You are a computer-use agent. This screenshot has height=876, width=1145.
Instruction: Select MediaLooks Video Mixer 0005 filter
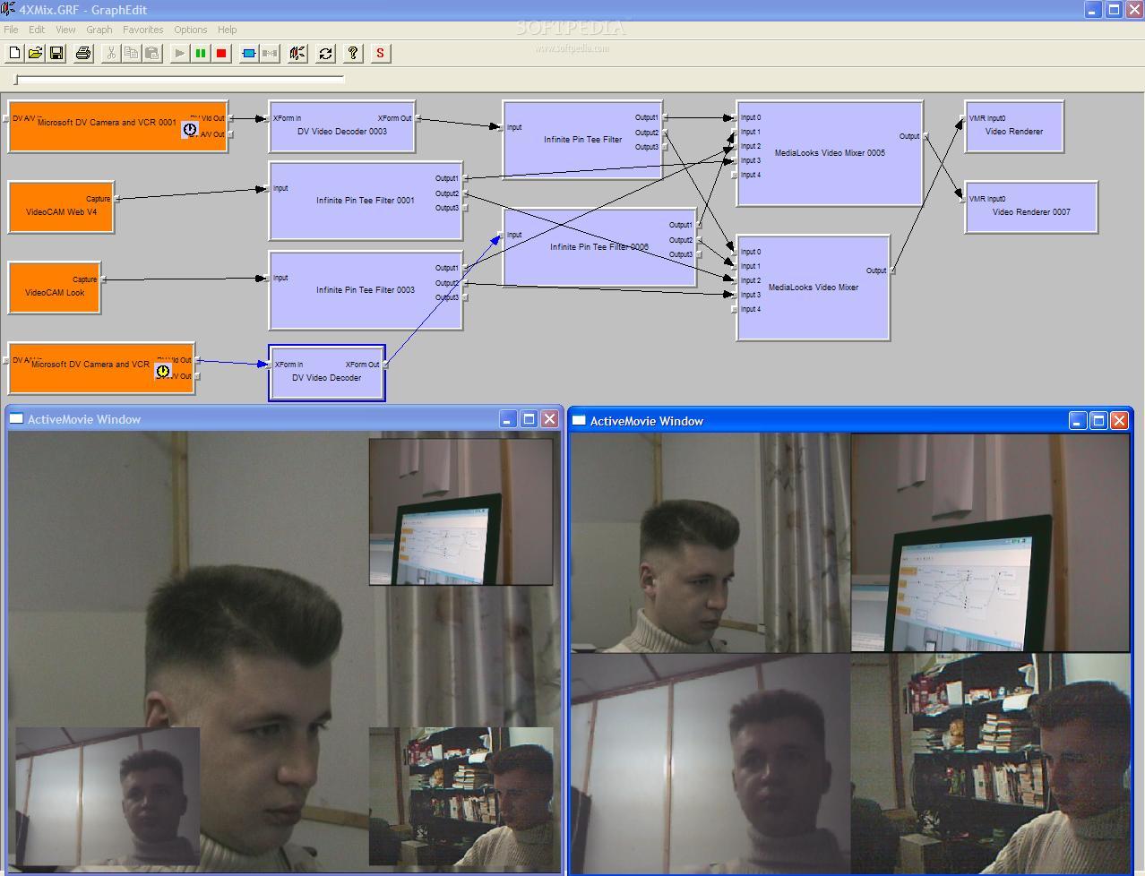830,153
